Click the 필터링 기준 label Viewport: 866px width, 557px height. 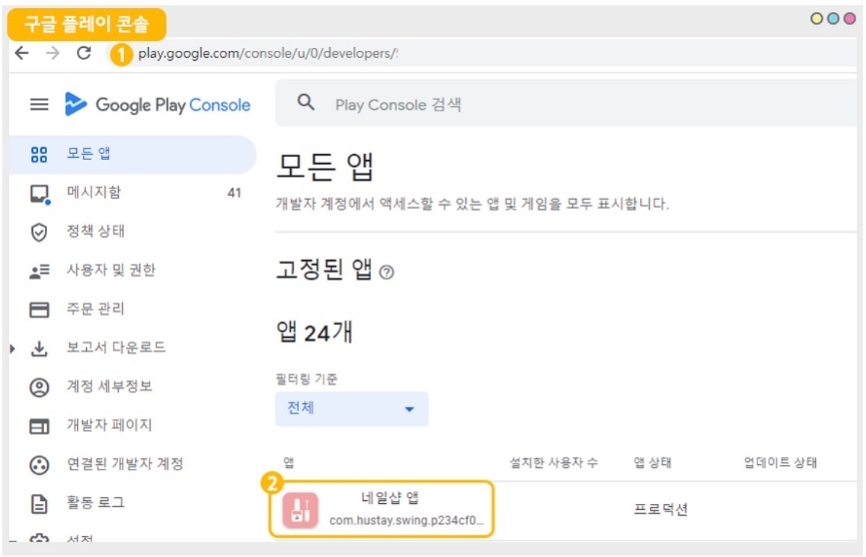[307, 379]
